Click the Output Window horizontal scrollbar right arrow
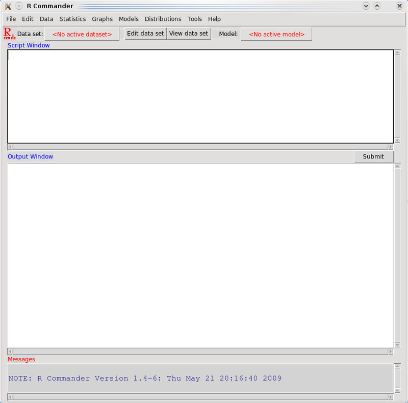Image resolution: width=408 pixels, height=403 pixels. pos(391,352)
